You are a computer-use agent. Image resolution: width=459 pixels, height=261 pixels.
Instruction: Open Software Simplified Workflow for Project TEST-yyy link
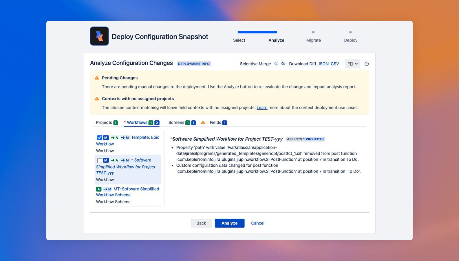pyautogui.click(x=126, y=166)
